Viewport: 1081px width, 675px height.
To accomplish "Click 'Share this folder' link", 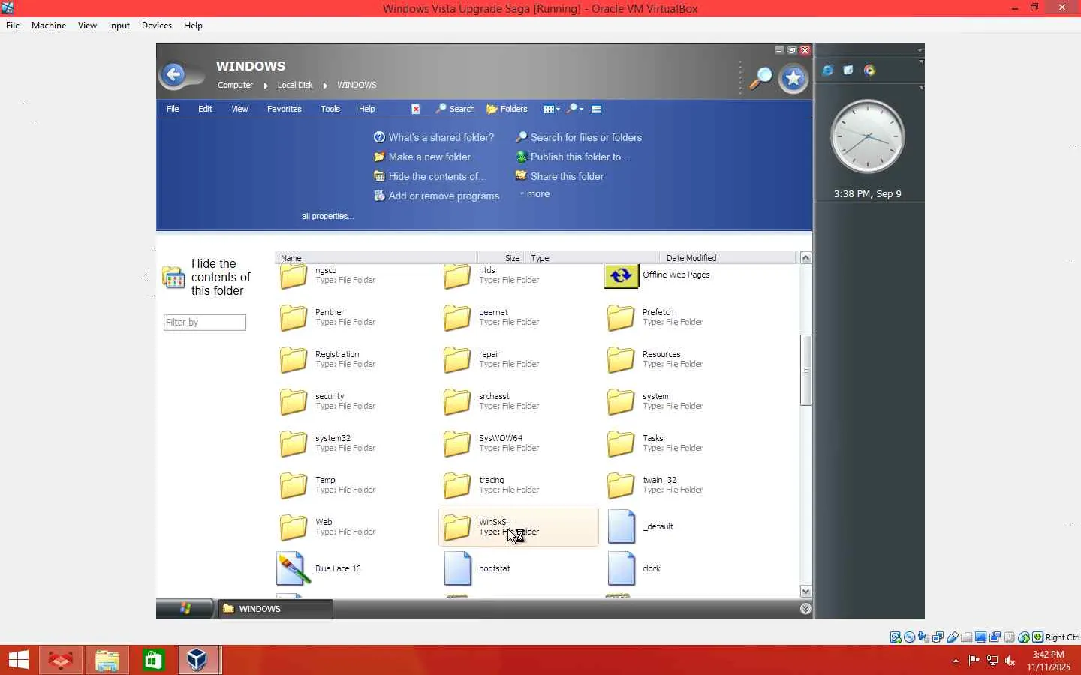I will tap(559, 177).
